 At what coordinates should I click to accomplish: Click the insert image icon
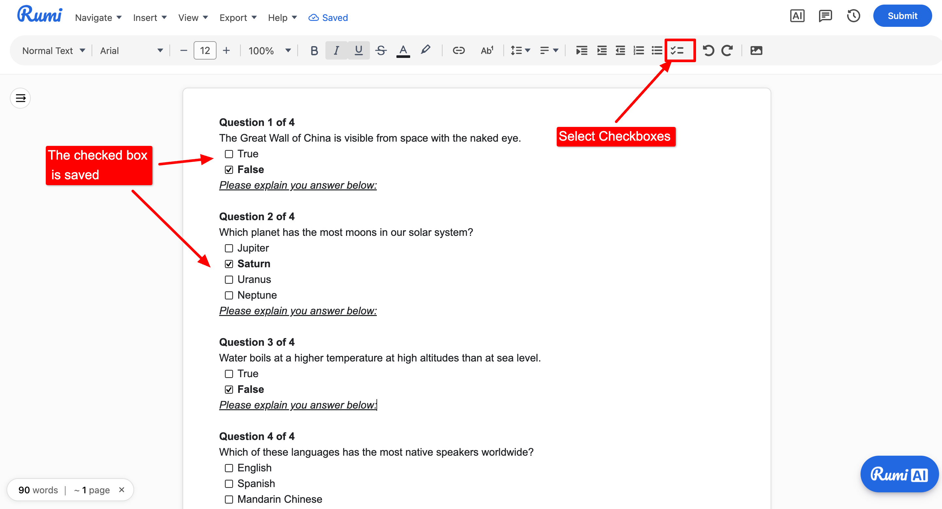pyautogui.click(x=756, y=50)
